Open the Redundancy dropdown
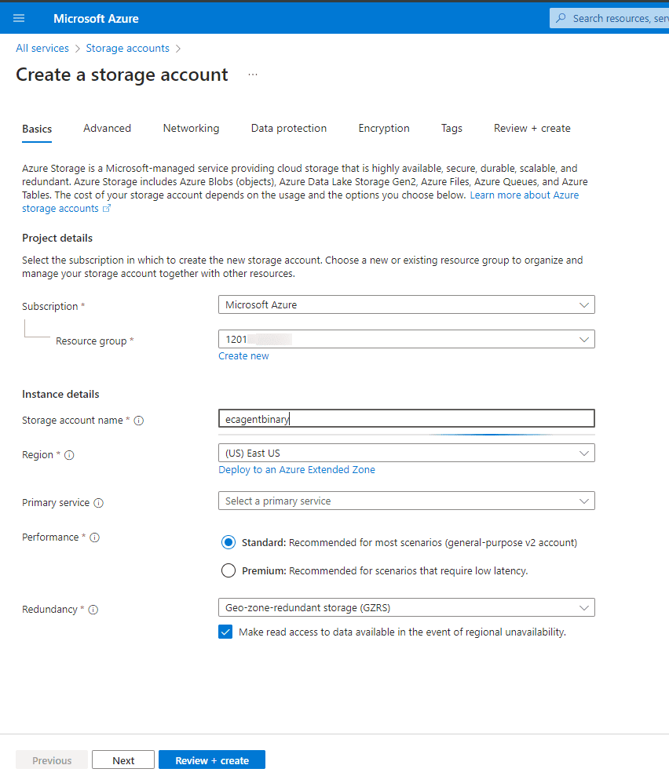Viewport: 669px width, 776px height. click(x=406, y=607)
